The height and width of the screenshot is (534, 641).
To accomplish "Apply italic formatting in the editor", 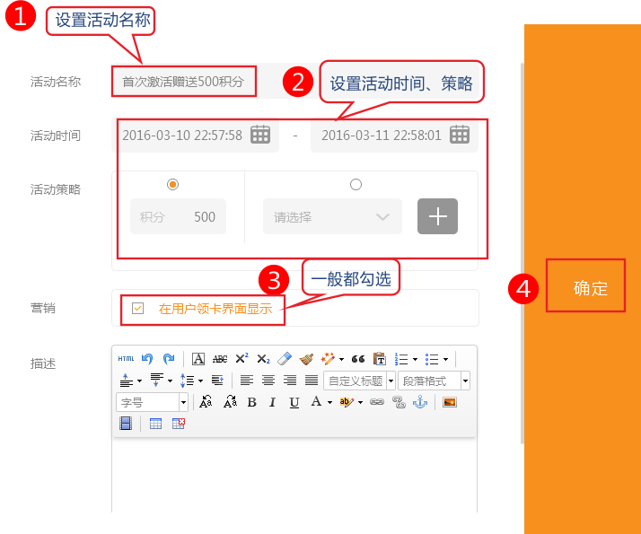I will 273,402.
